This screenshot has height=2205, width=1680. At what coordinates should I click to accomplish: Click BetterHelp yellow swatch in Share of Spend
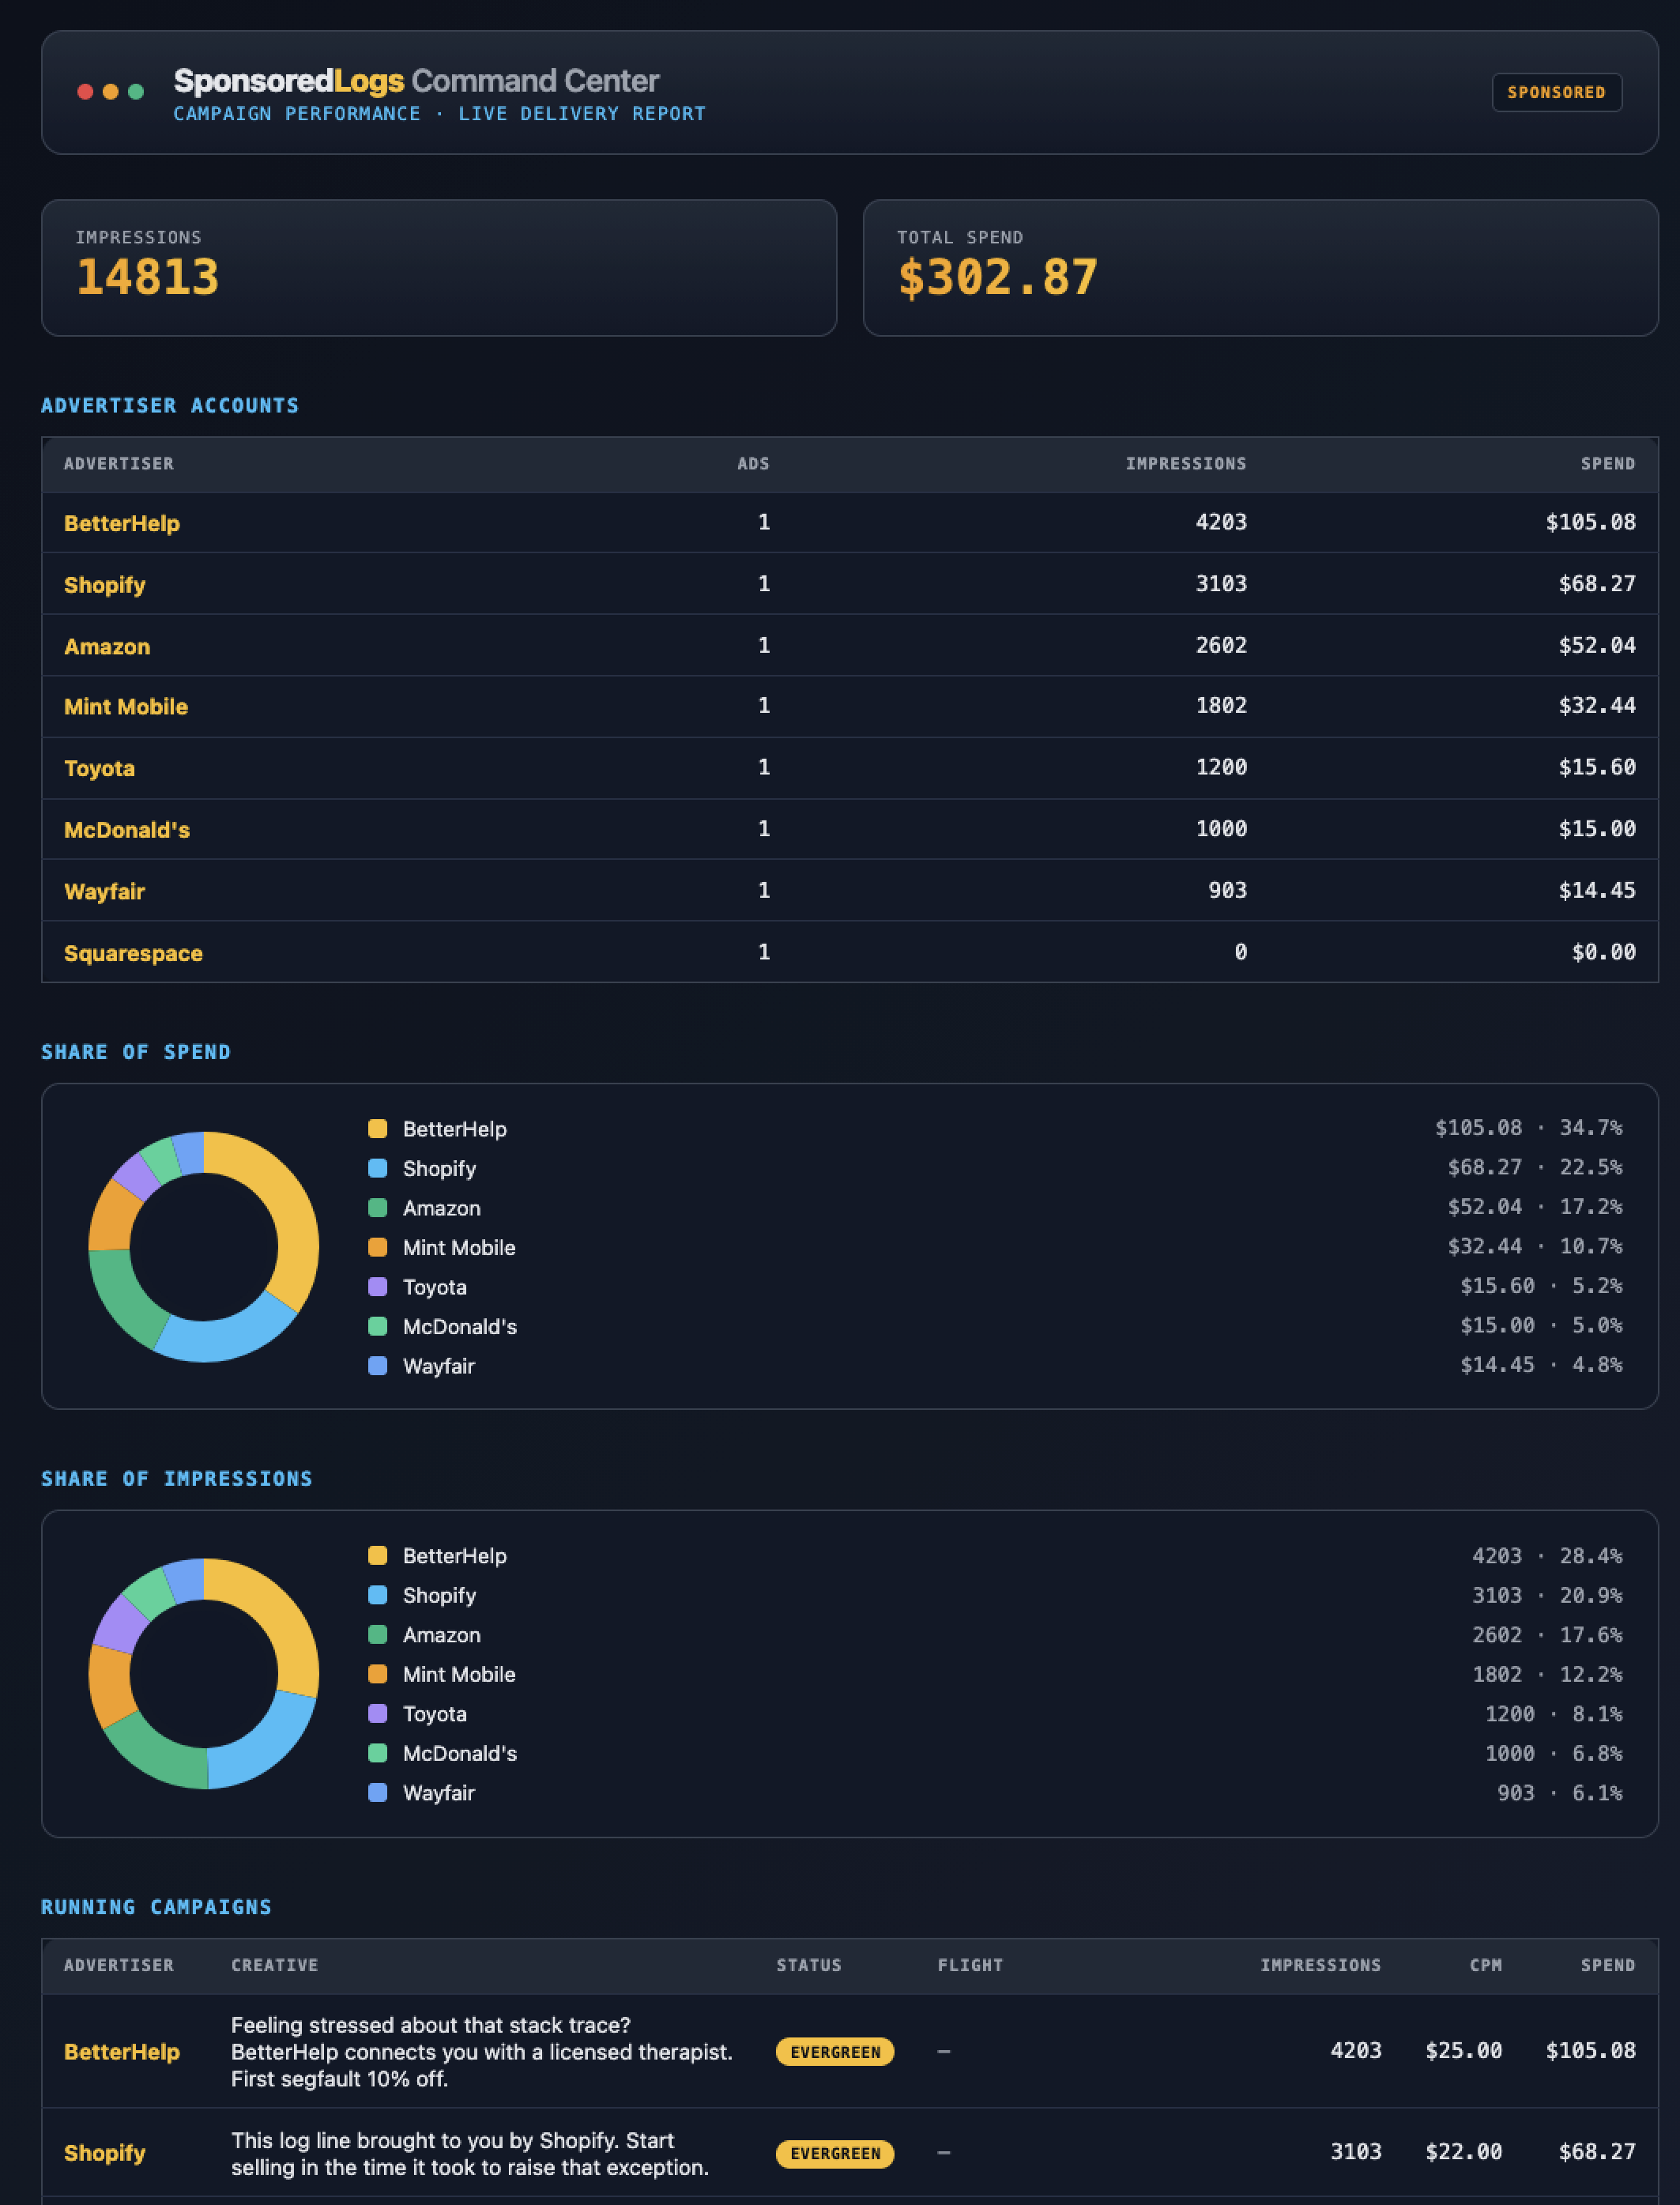[377, 1129]
